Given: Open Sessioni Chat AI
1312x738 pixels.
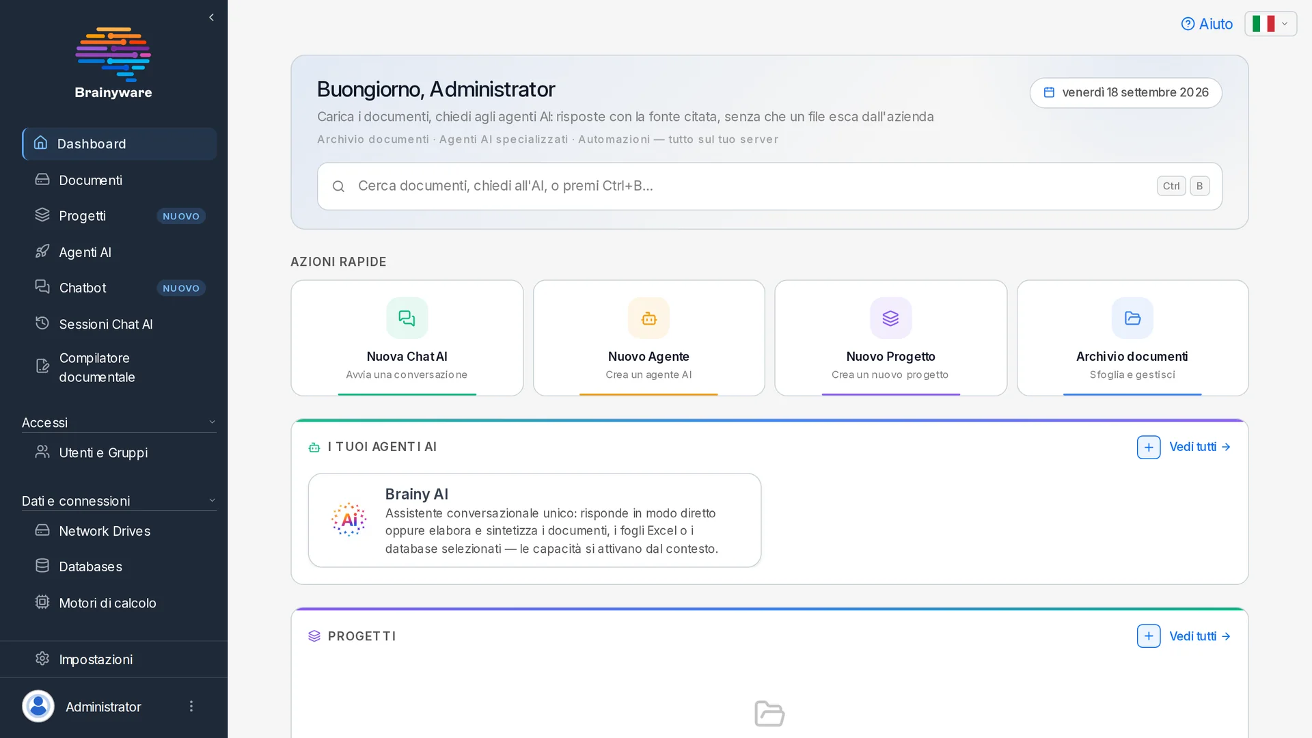Looking at the screenshot, I should [120, 324].
